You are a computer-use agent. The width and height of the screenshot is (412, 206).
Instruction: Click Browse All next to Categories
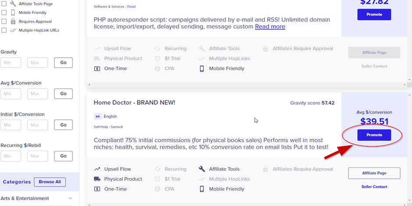point(50,182)
